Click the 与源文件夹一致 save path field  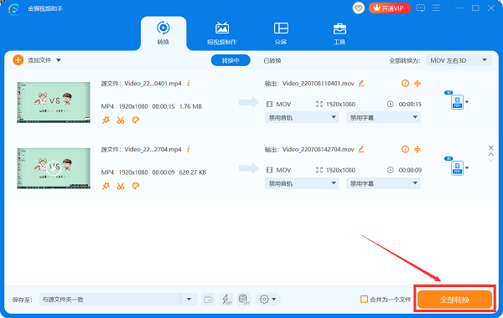[110, 300]
